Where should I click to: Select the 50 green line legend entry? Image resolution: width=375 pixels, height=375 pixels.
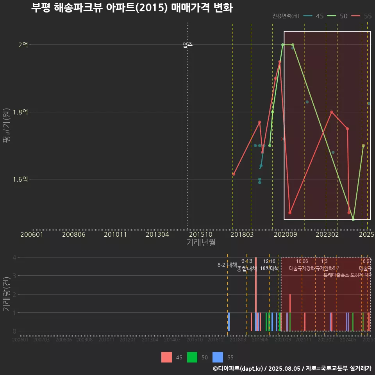click(337, 16)
